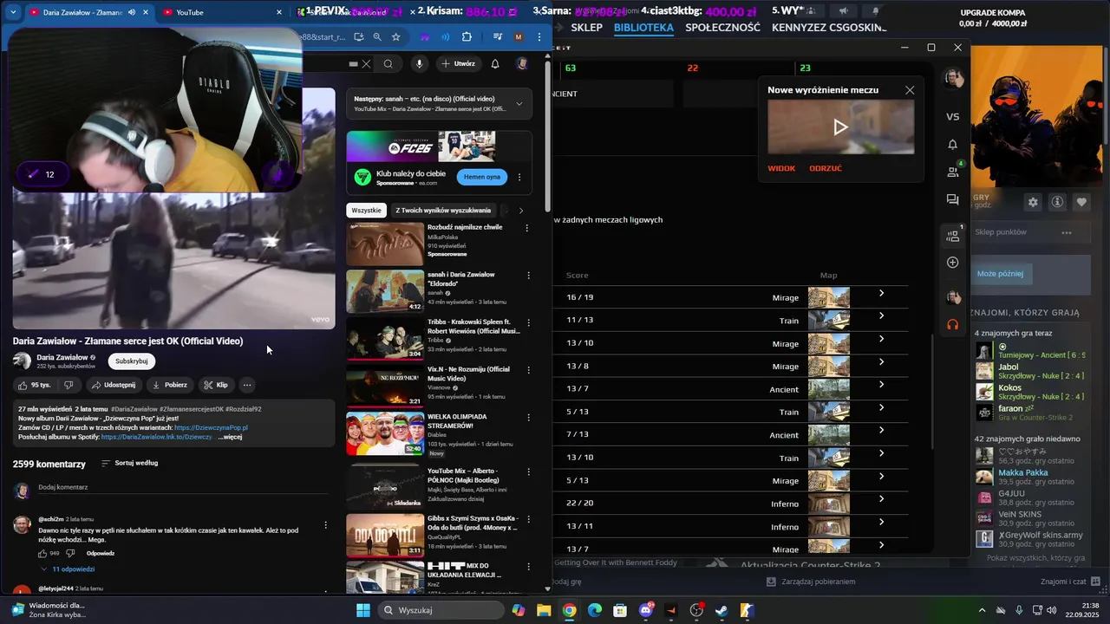Open the Steam SPOŁECZNOŚĆ menu
This screenshot has height=624, width=1110.
(x=722, y=27)
